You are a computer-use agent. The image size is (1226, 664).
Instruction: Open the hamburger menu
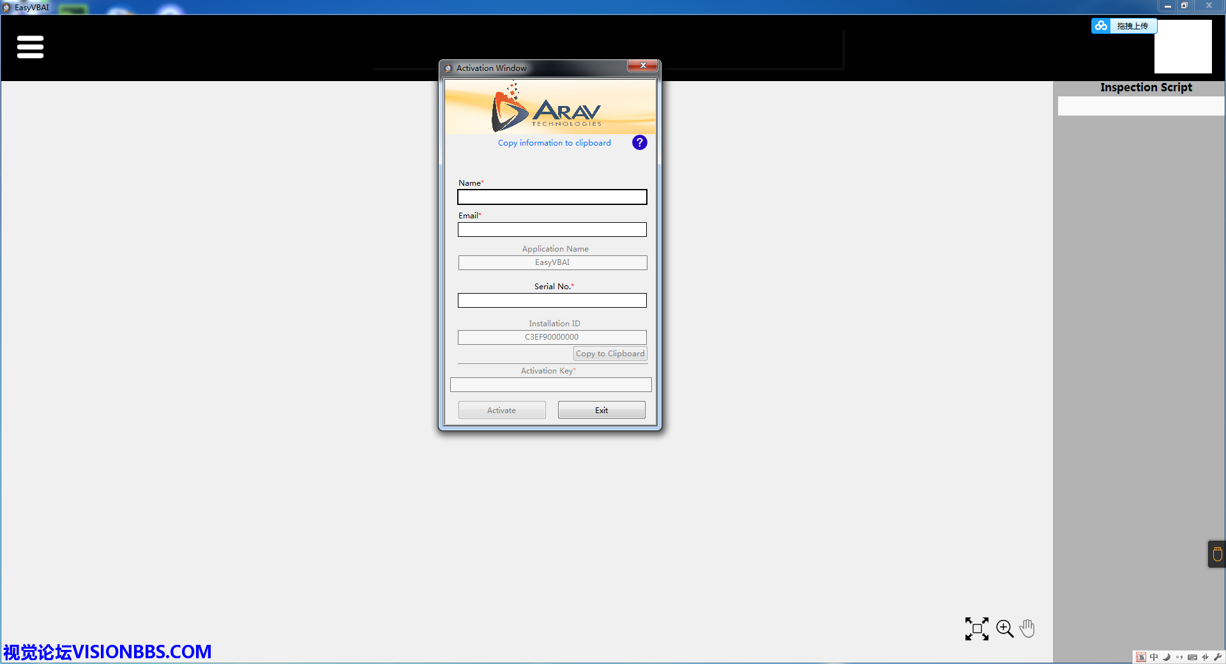click(x=30, y=47)
